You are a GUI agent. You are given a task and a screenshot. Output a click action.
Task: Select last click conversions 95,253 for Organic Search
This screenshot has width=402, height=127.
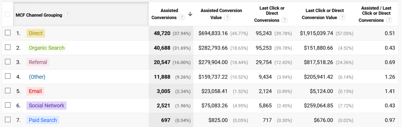(264, 48)
